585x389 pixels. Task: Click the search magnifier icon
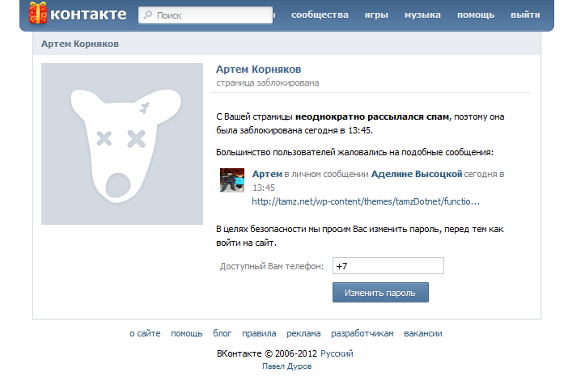tap(148, 15)
